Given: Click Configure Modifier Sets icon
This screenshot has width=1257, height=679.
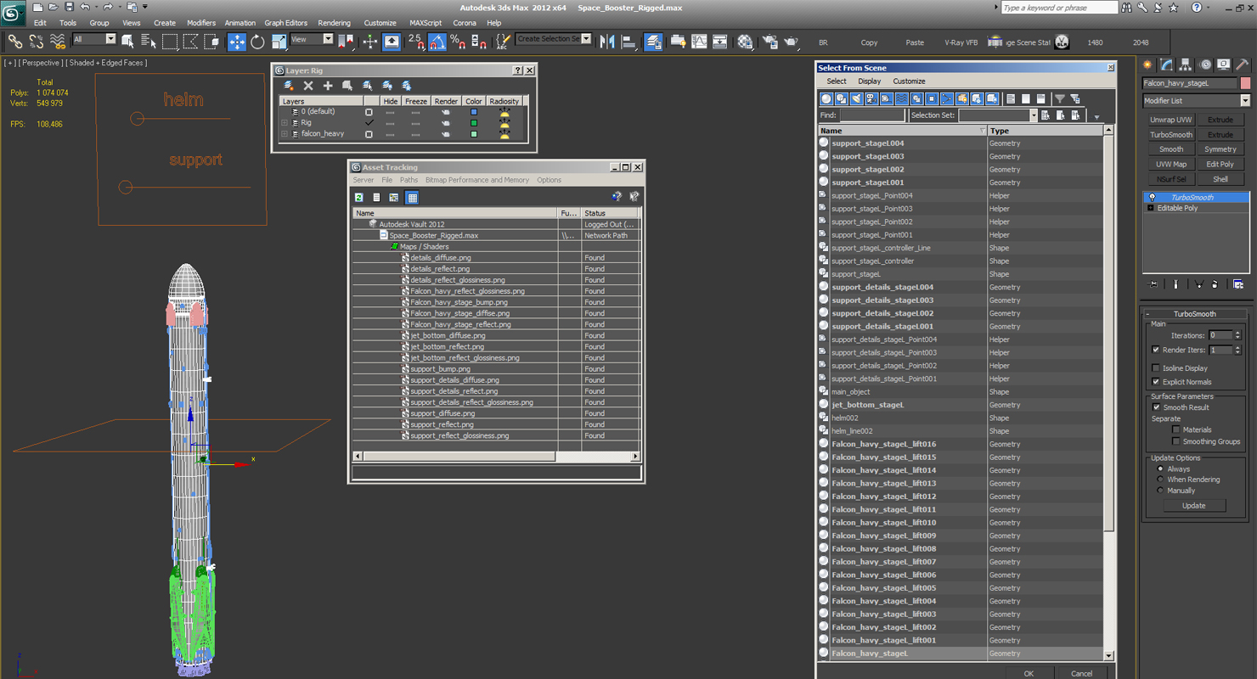Looking at the screenshot, I should [1238, 284].
